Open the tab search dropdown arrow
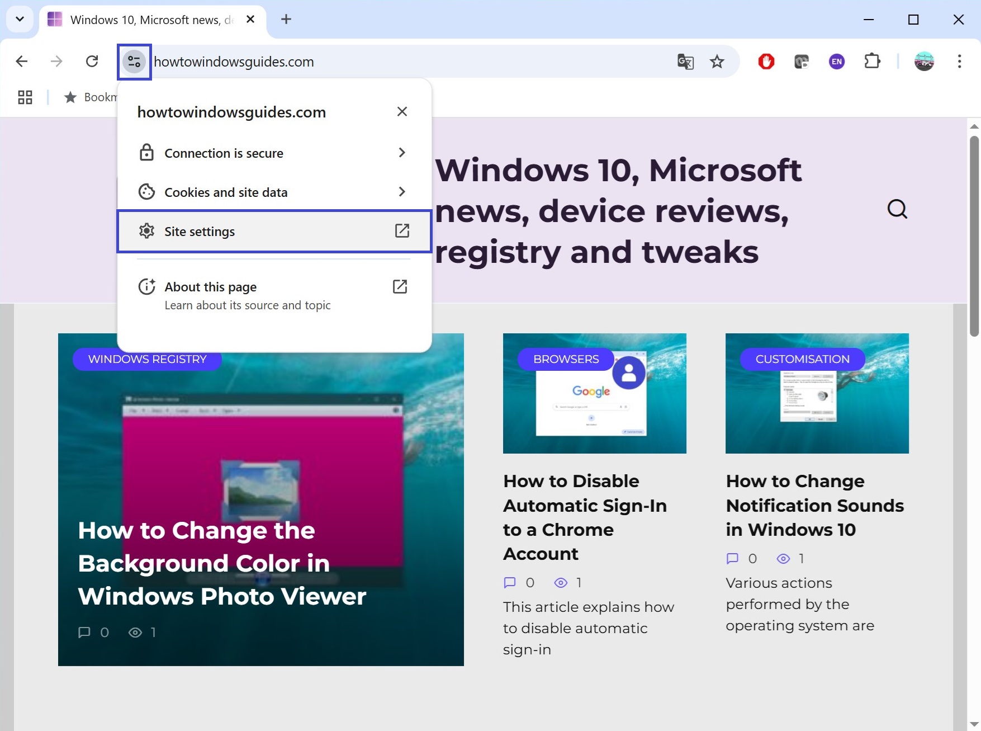 (20, 20)
